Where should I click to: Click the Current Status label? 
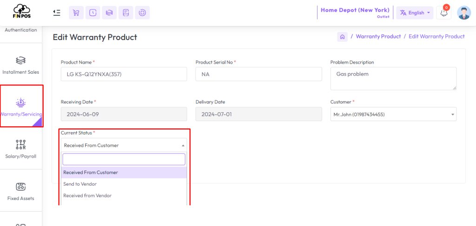[x=76, y=133]
